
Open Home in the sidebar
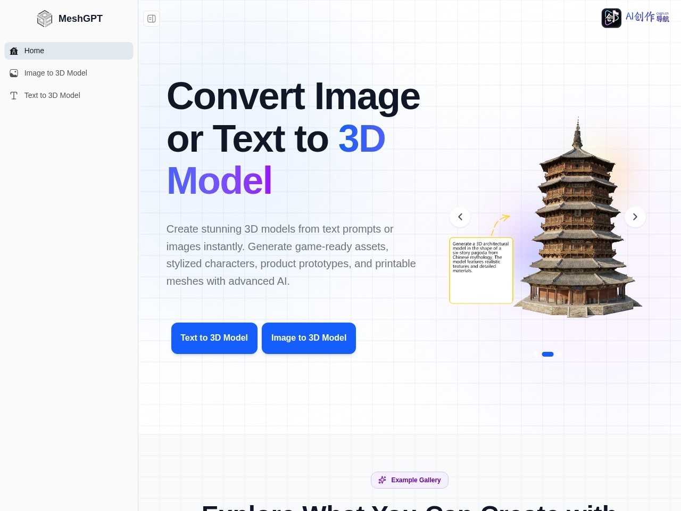69,51
